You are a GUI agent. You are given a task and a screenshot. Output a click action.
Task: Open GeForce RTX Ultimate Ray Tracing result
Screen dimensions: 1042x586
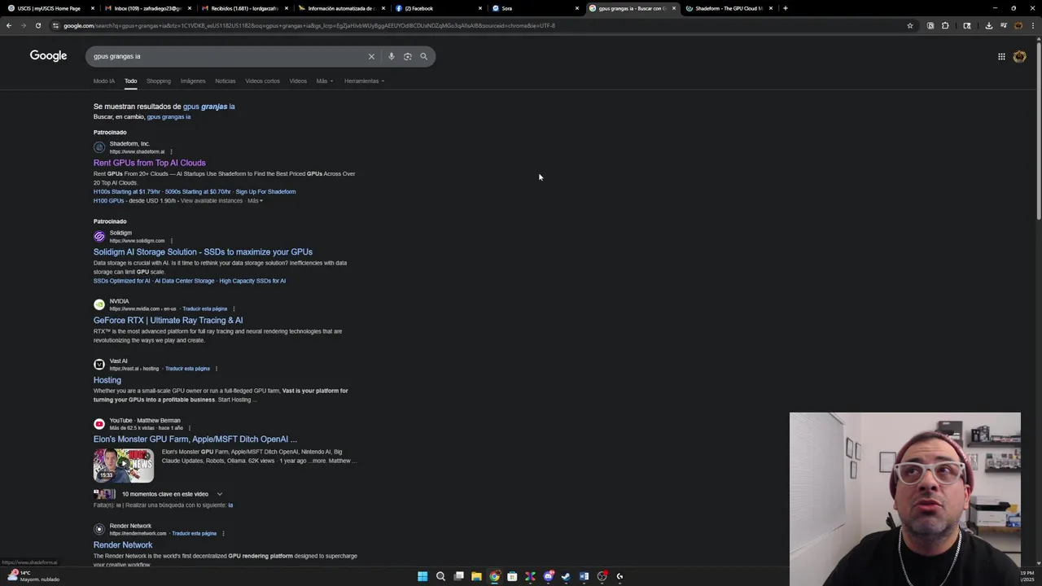click(x=168, y=321)
